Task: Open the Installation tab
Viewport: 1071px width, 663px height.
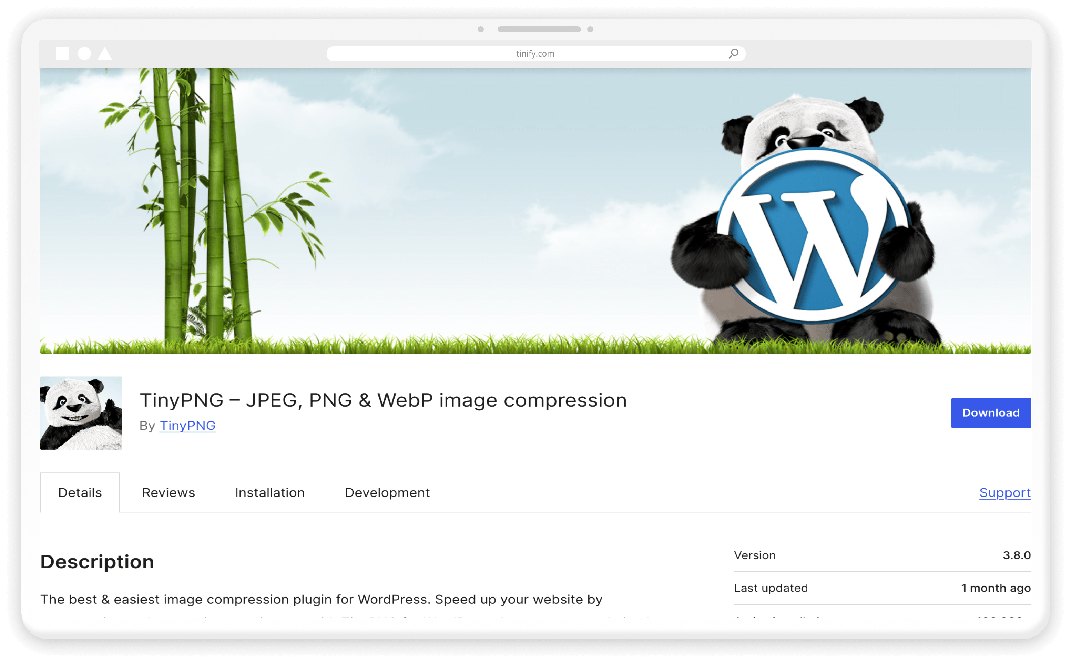Action: [x=269, y=492]
